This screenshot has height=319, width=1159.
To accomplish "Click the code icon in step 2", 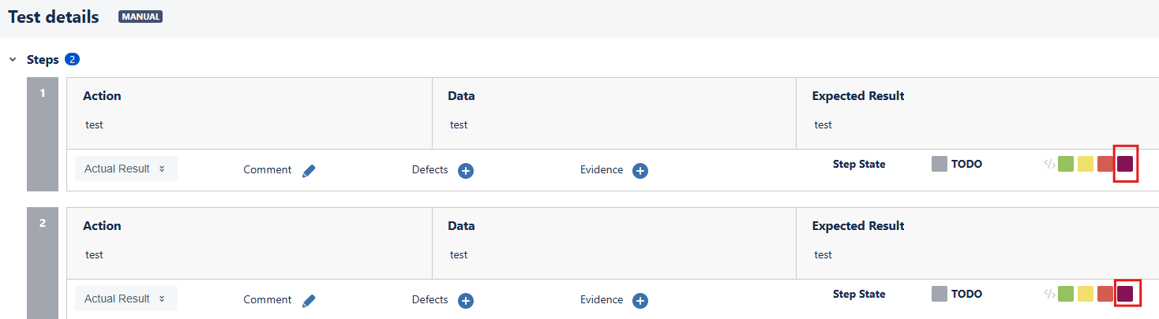I will tap(1049, 294).
